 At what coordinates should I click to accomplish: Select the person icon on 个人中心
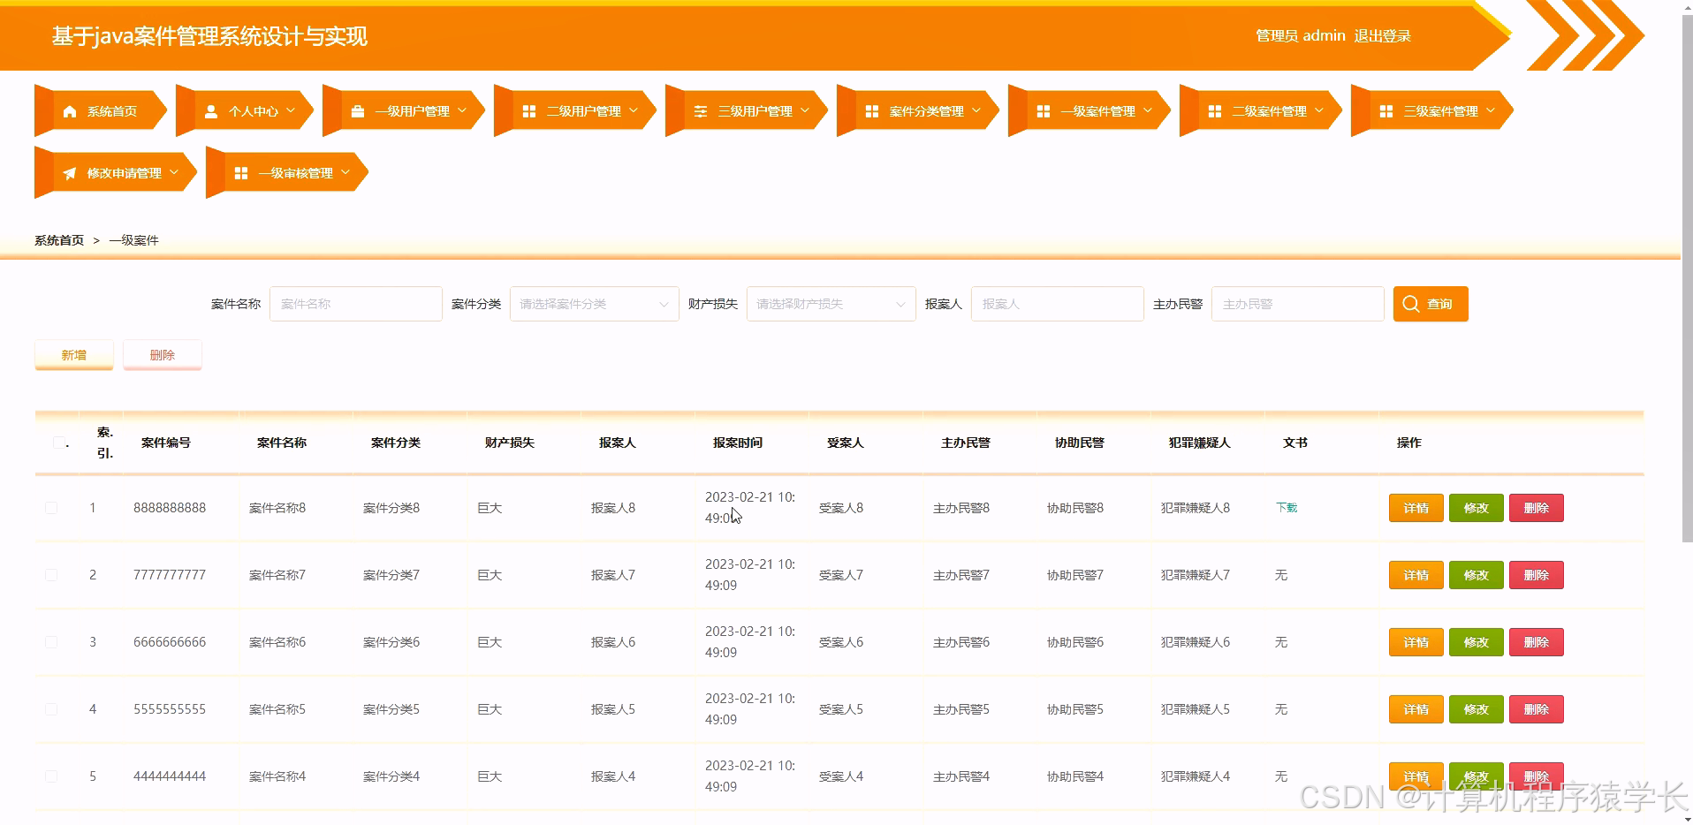click(211, 110)
